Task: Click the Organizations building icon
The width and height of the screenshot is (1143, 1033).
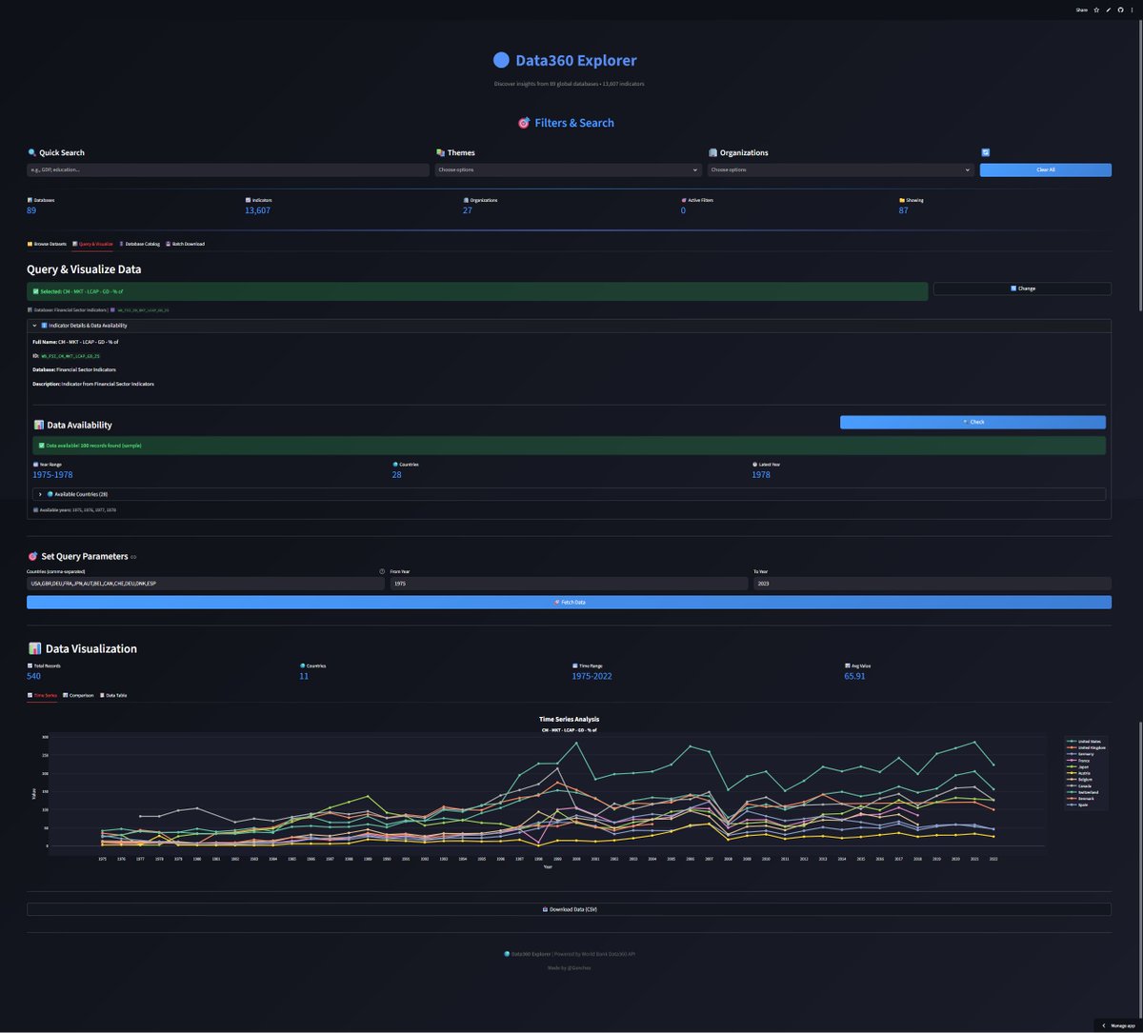Action: click(712, 152)
